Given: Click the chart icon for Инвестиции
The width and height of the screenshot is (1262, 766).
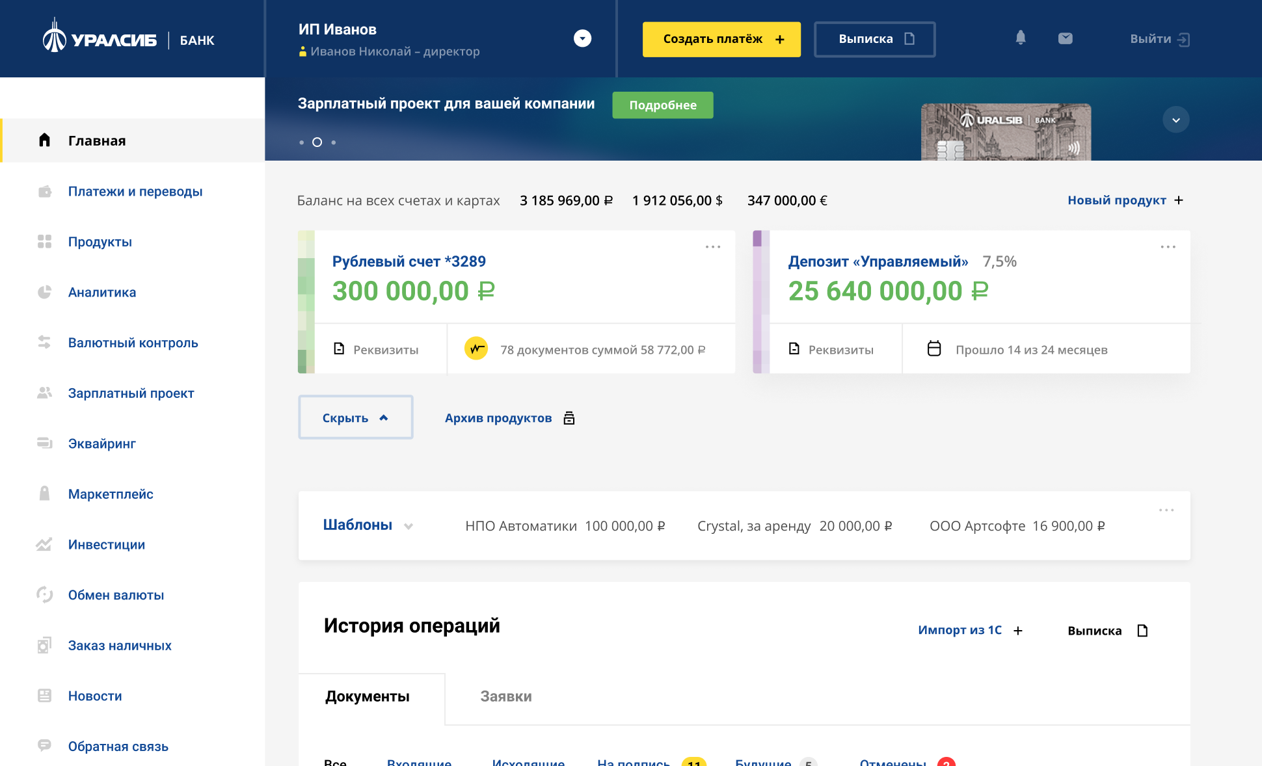Looking at the screenshot, I should click(44, 544).
